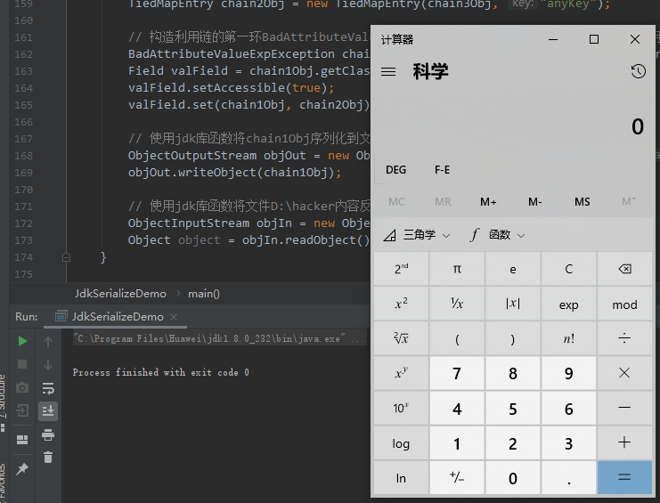Click the calculator display value 0
The width and height of the screenshot is (660, 503).
(x=637, y=126)
